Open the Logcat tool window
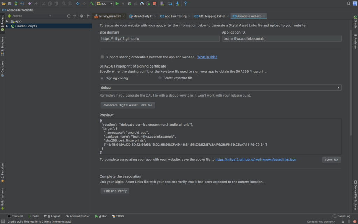This screenshot has height=224, width=358. 52,216
